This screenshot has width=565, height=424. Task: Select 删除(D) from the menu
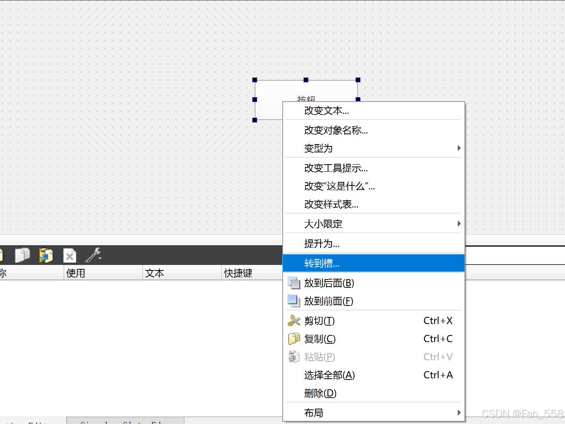[x=374, y=393]
